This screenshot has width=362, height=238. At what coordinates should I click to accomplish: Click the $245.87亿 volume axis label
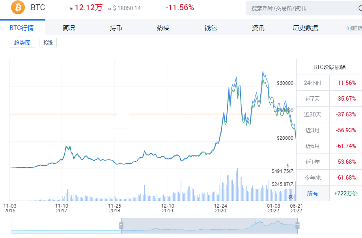click(283, 184)
